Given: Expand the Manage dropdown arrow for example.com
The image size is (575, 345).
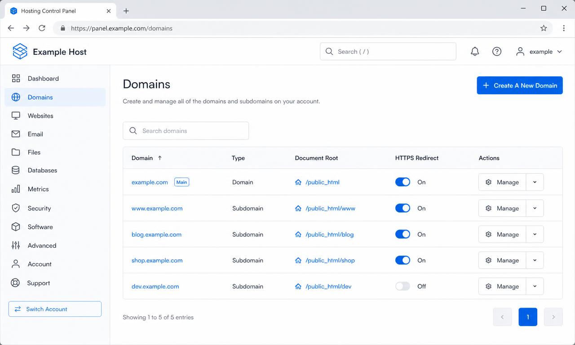Looking at the screenshot, I should pos(535,182).
